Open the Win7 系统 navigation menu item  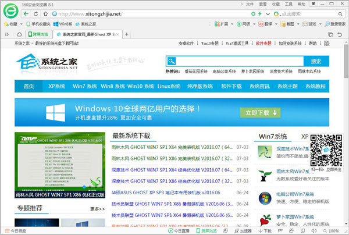click(84, 86)
